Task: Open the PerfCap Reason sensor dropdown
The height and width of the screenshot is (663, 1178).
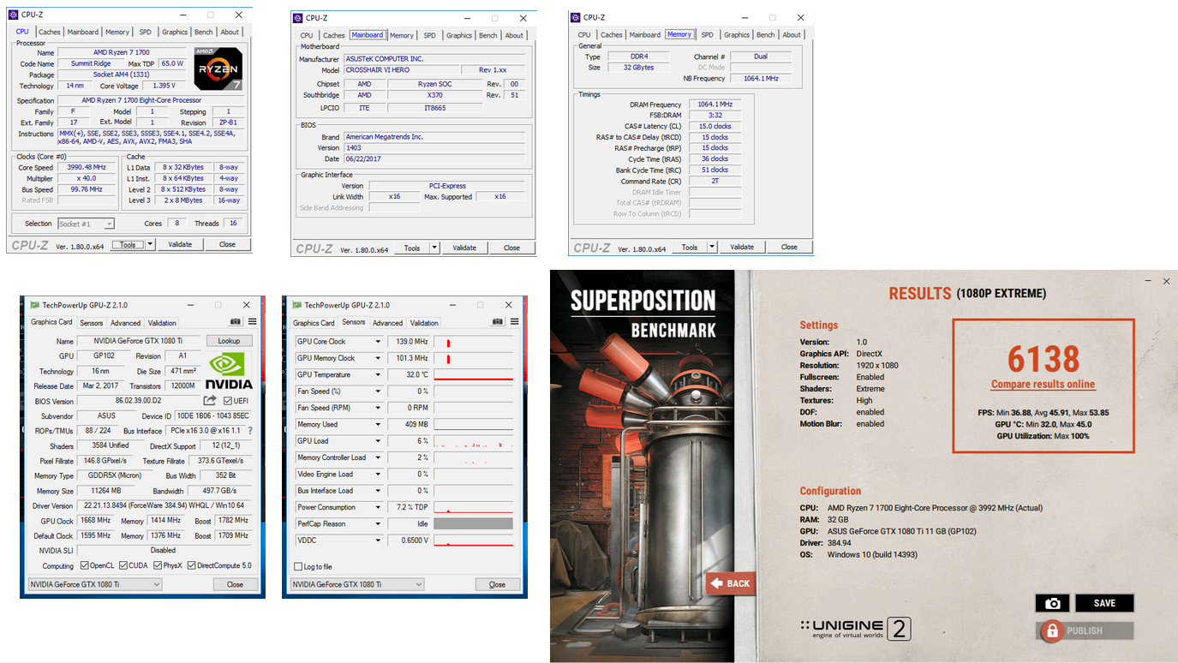Action: point(378,524)
